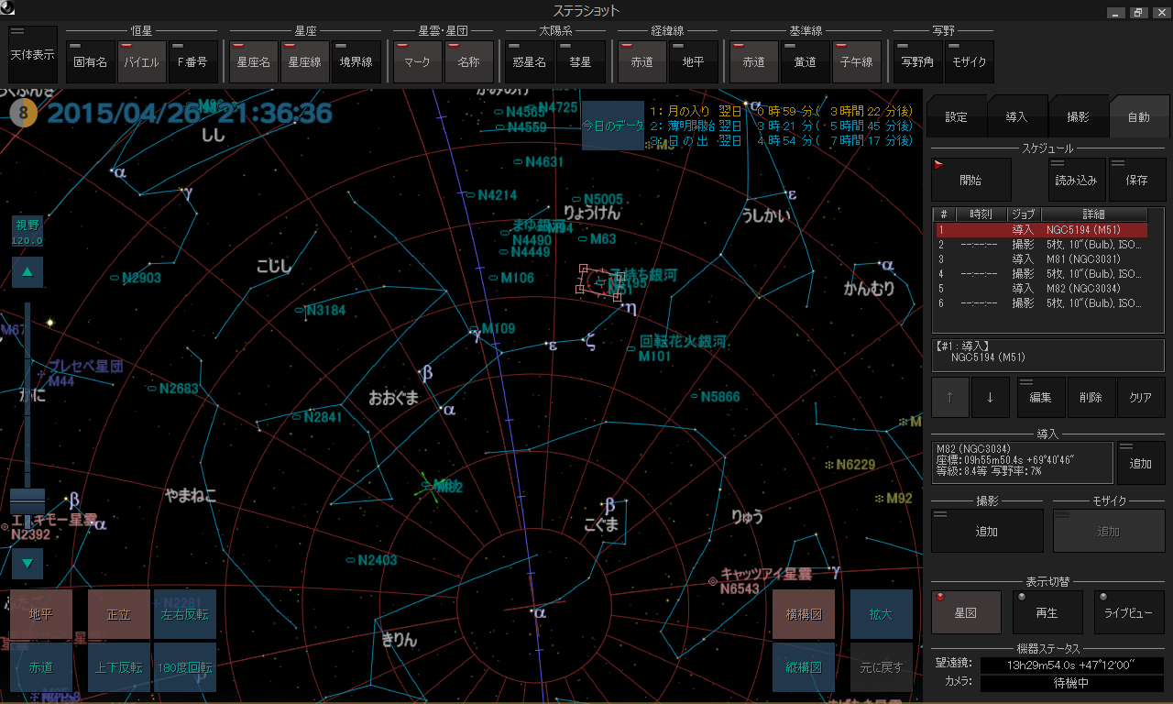Click 横構図 landscape composition button
The image size is (1173, 704).
(x=804, y=614)
